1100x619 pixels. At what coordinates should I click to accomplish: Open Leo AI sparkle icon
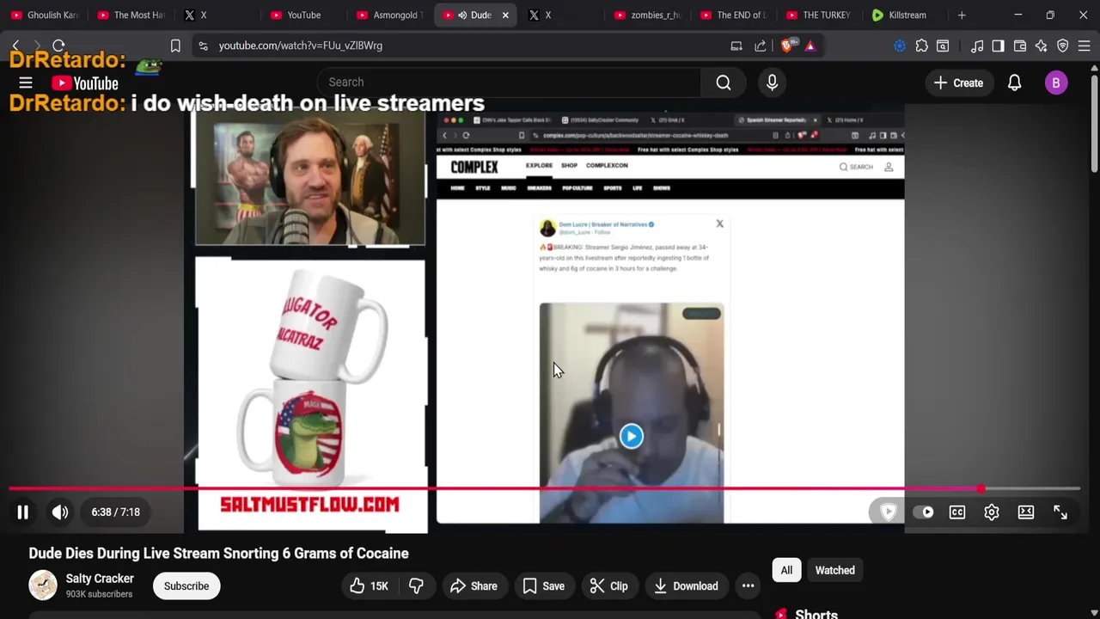point(1041,46)
